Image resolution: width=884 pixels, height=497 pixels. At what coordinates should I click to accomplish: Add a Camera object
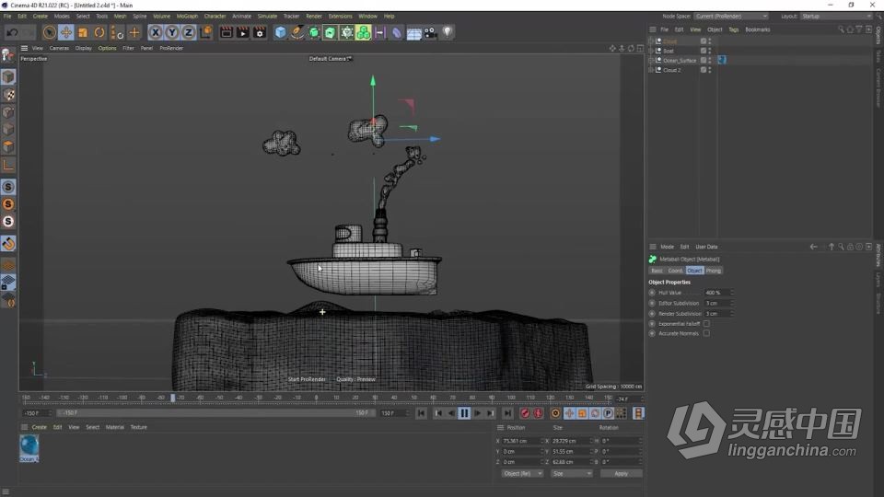click(x=430, y=33)
